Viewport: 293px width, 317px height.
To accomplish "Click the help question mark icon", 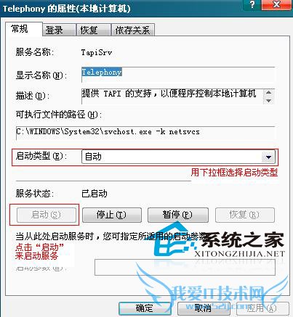I will 252,5.
